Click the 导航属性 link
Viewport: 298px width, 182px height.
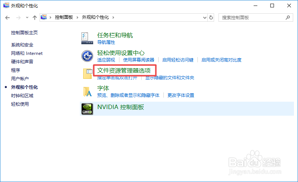pyautogui.click(x=106, y=42)
